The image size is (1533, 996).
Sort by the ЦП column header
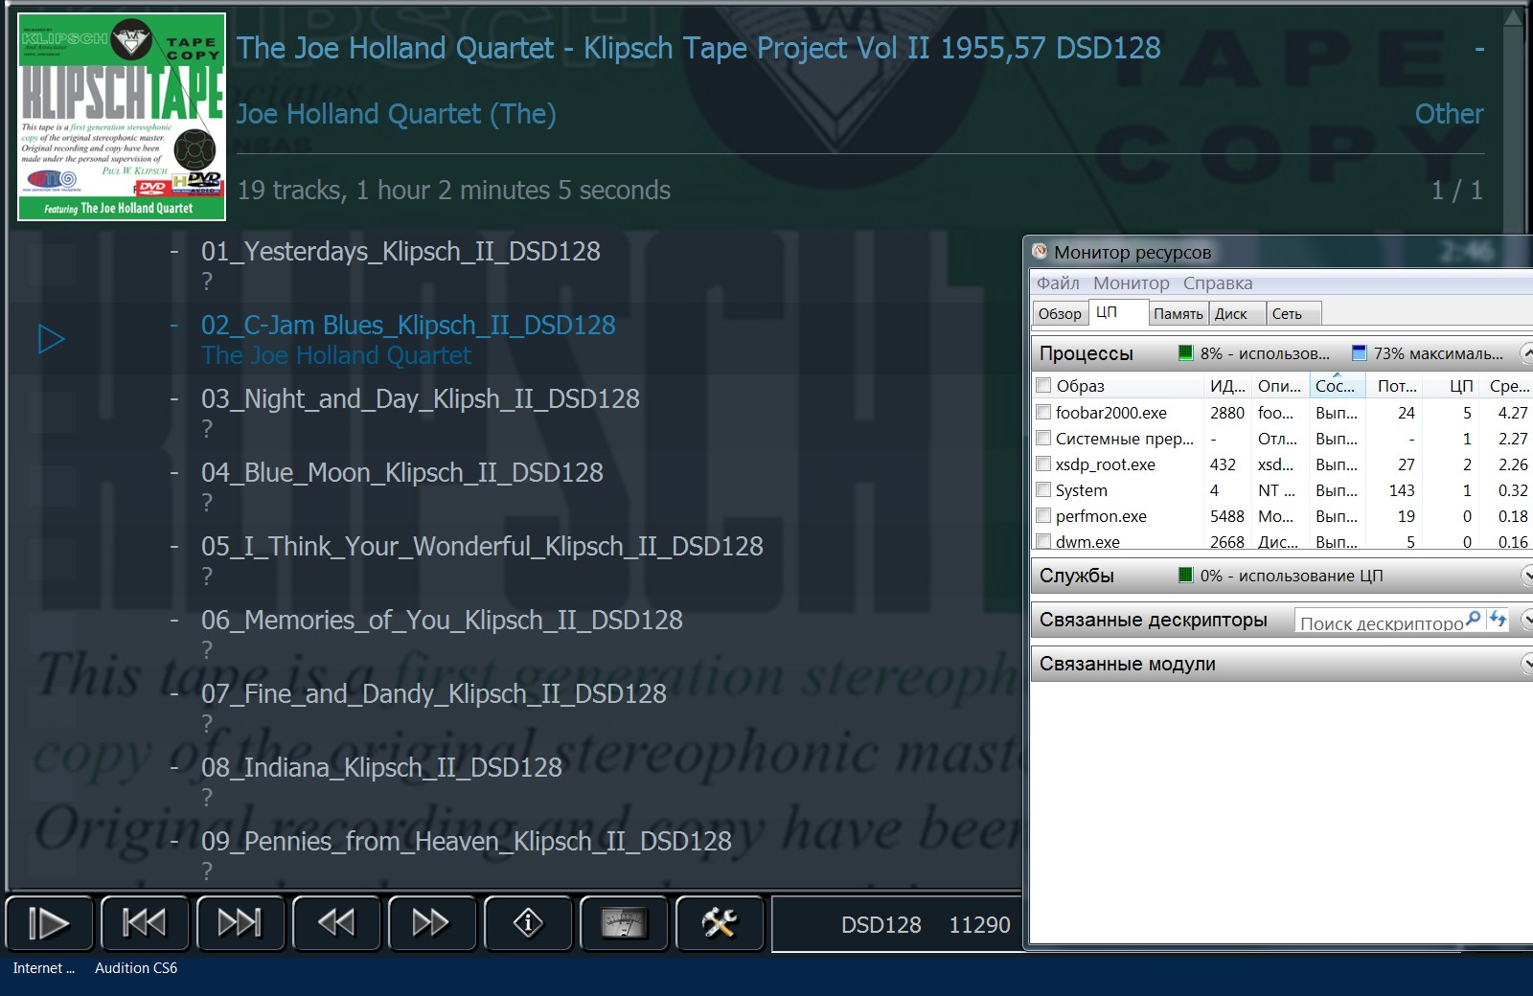1453,386
